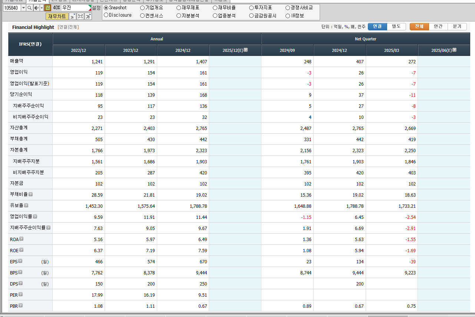Select the 기업개요 radio button
475x317 pixels.
(x=143, y=8)
